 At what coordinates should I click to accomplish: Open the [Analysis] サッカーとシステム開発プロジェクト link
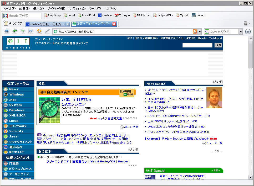point(177,139)
